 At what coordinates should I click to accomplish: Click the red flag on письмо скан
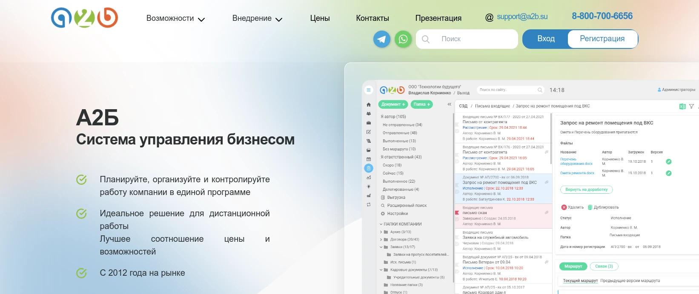[x=457, y=212]
